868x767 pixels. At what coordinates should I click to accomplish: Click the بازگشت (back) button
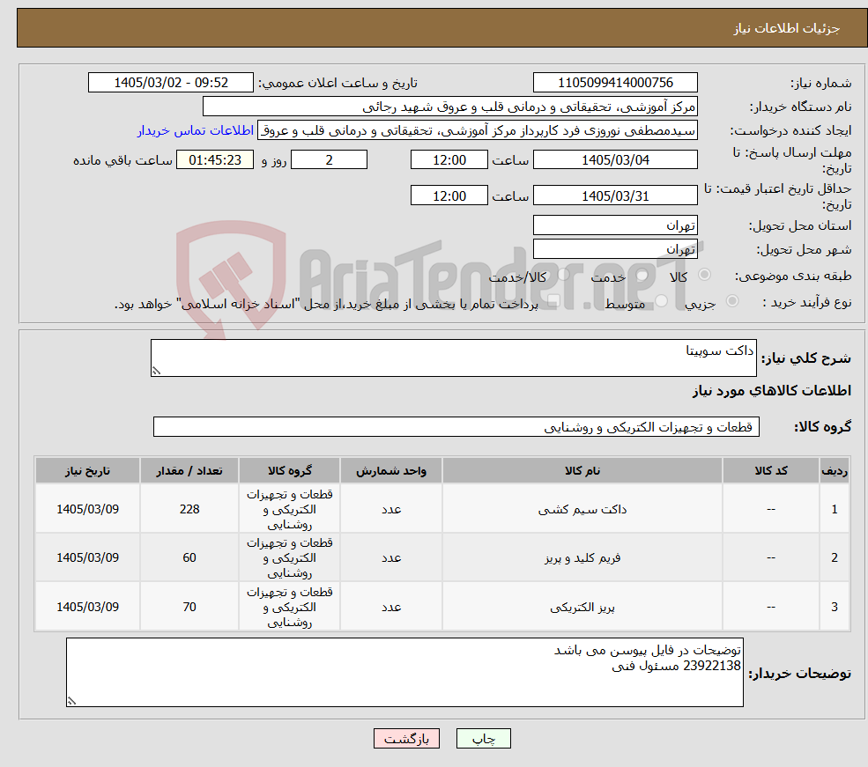coord(406,738)
